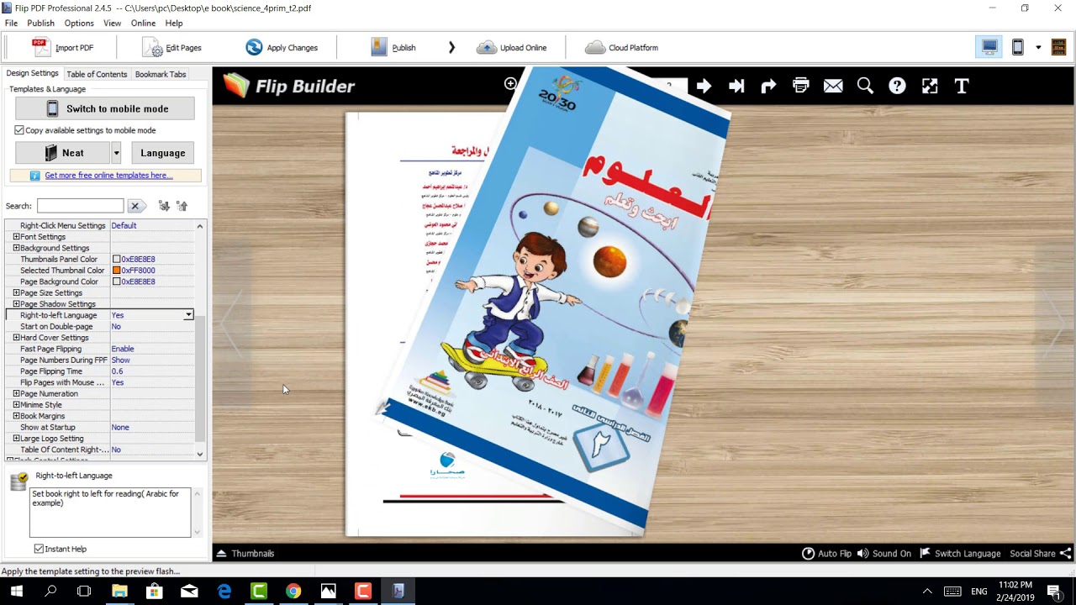1076x605 pixels.
Task: Pick the Page Background Color swatch
Action: pos(117,281)
